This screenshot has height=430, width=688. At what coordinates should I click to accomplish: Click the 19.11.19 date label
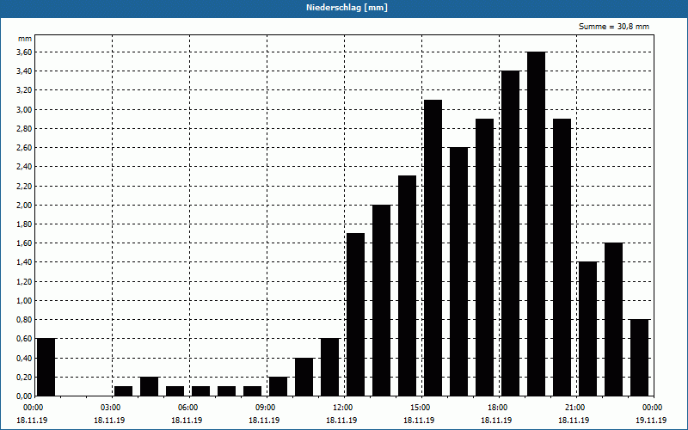[651, 421]
